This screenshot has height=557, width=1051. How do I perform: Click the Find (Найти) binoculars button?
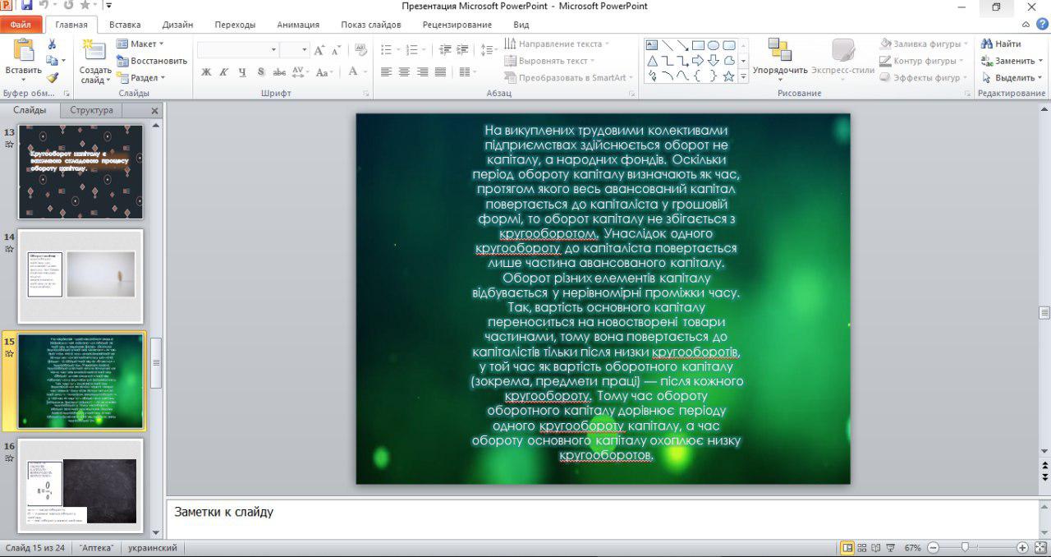click(x=1001, y=44)
